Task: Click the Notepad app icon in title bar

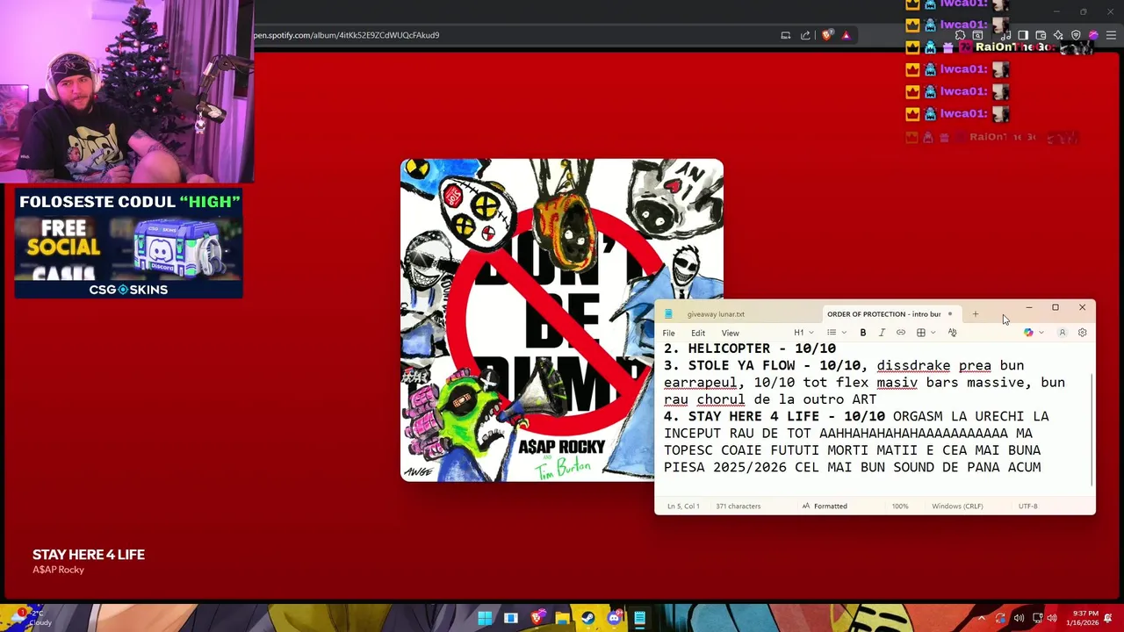Action: [668, 314]
